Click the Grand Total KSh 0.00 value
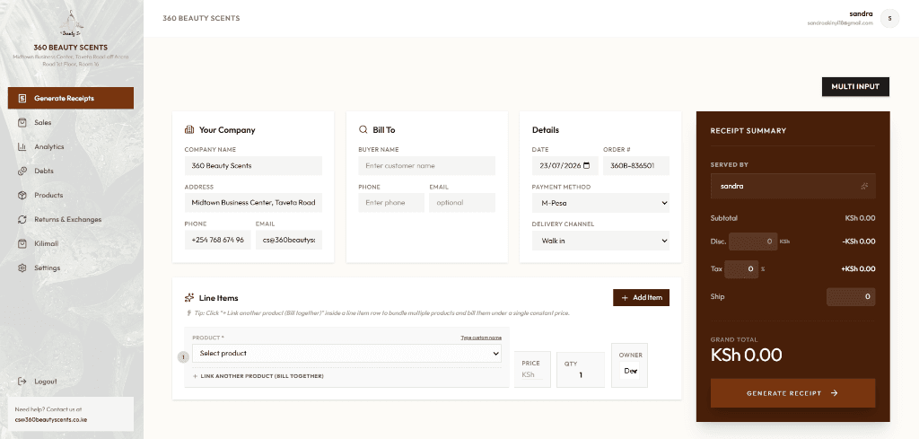 point(746,355)
